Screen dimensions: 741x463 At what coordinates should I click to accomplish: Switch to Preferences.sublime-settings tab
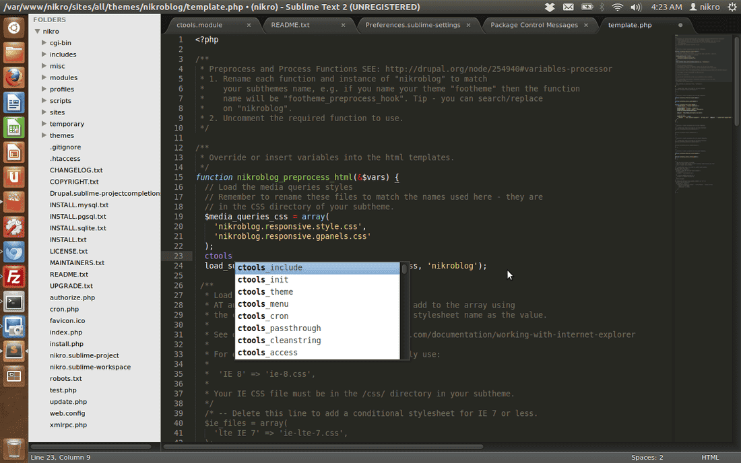(x=412, y=25)
